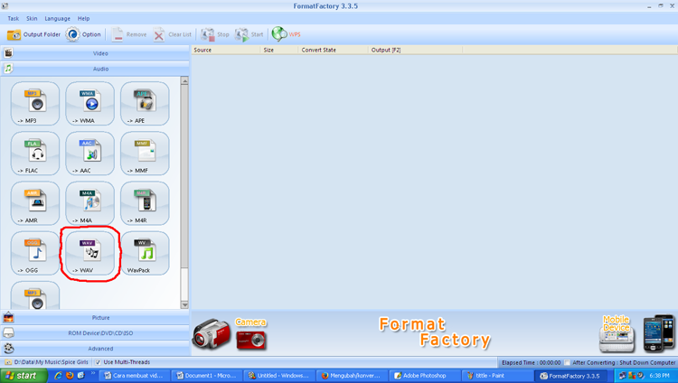Switch to Adobe Photoshop in taskbar
Image resolution: width=678 pixels, height=383 pixels.
click(x=424, y=376)
